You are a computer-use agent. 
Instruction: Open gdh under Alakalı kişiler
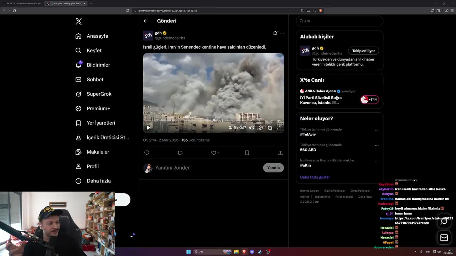[x=315, y=48]
